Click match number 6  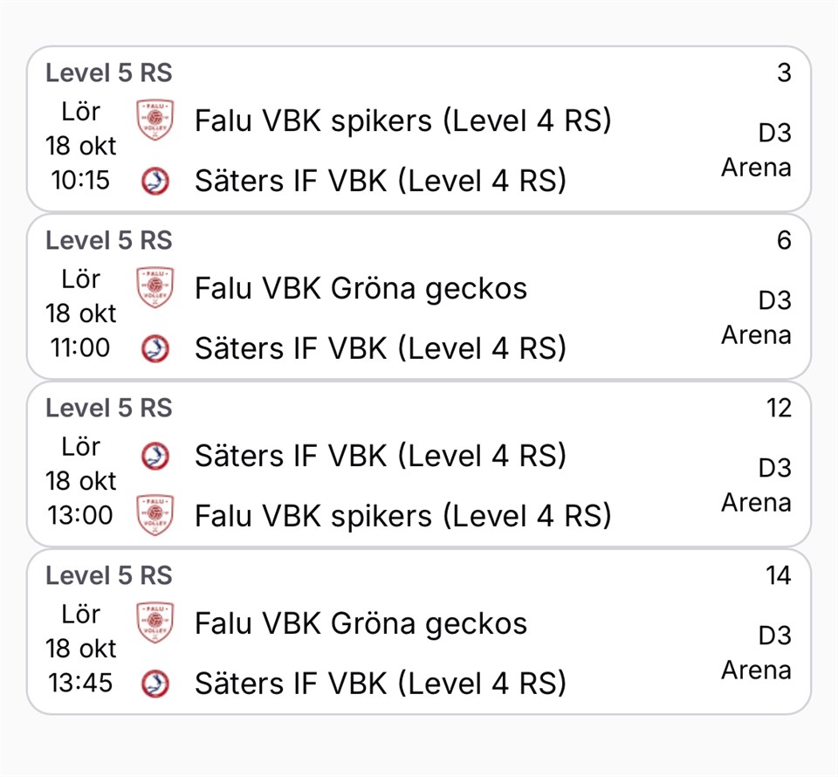(x=784, y=240)
